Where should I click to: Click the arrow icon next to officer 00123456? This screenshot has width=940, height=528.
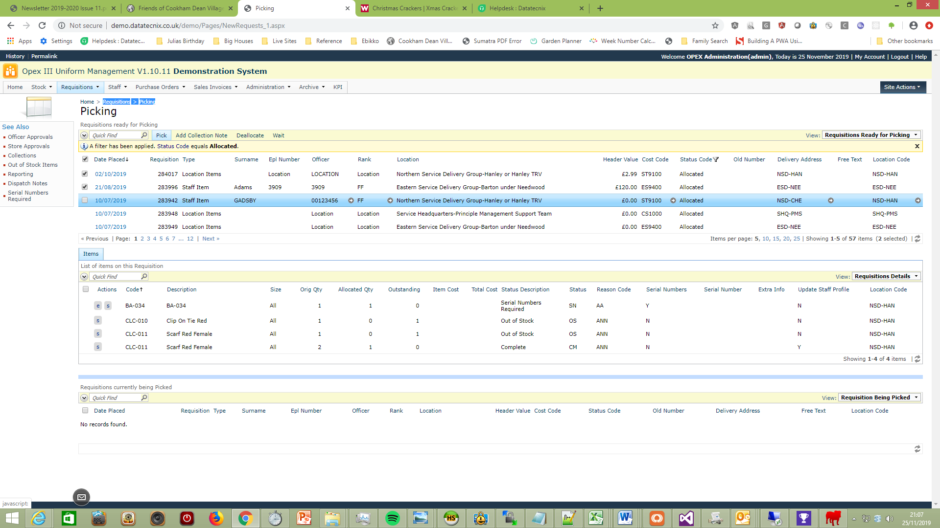point(351,200)
